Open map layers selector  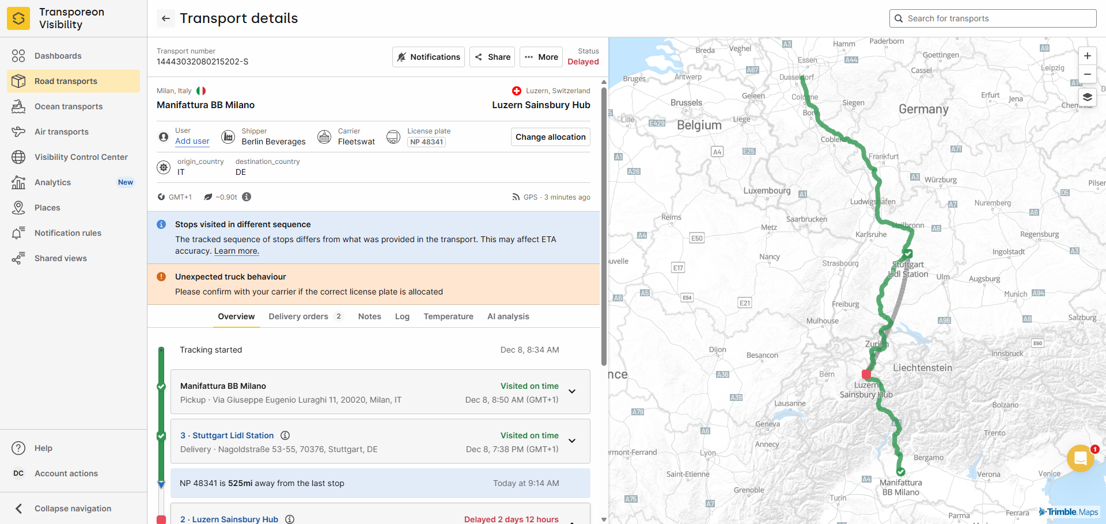(1087, 97)
